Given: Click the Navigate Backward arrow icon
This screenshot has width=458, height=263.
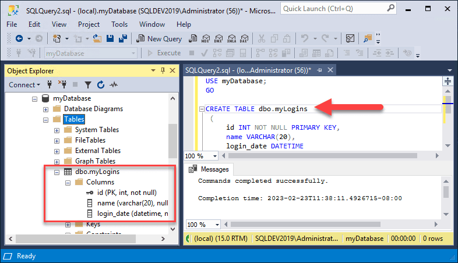Looking at the screenshot, I should click(19, 38).
